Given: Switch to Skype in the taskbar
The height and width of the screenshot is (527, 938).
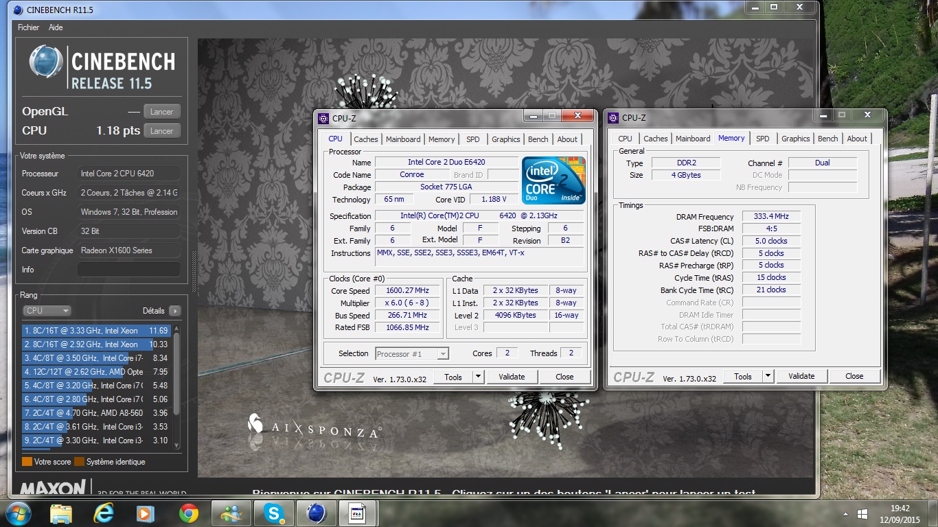Looking at the screenshot, I should (x=273, y=513).
